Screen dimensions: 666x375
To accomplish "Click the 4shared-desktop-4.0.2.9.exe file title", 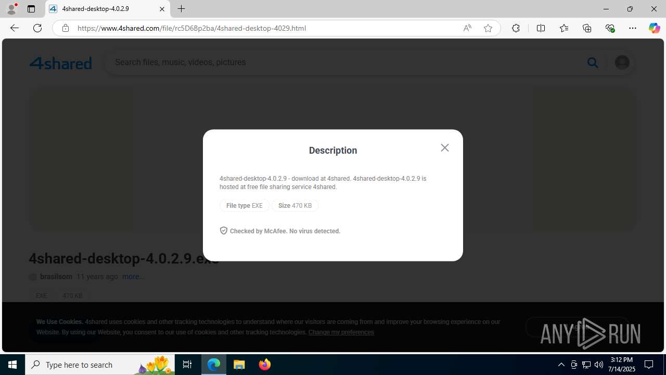I will [124, 258].
